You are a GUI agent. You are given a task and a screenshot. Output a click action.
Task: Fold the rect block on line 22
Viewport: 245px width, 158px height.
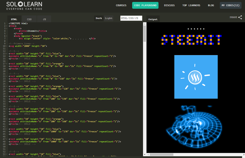pos(7,77)
